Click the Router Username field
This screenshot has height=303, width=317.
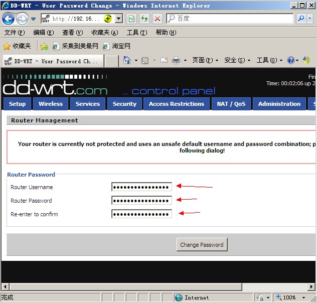point(141,187)
